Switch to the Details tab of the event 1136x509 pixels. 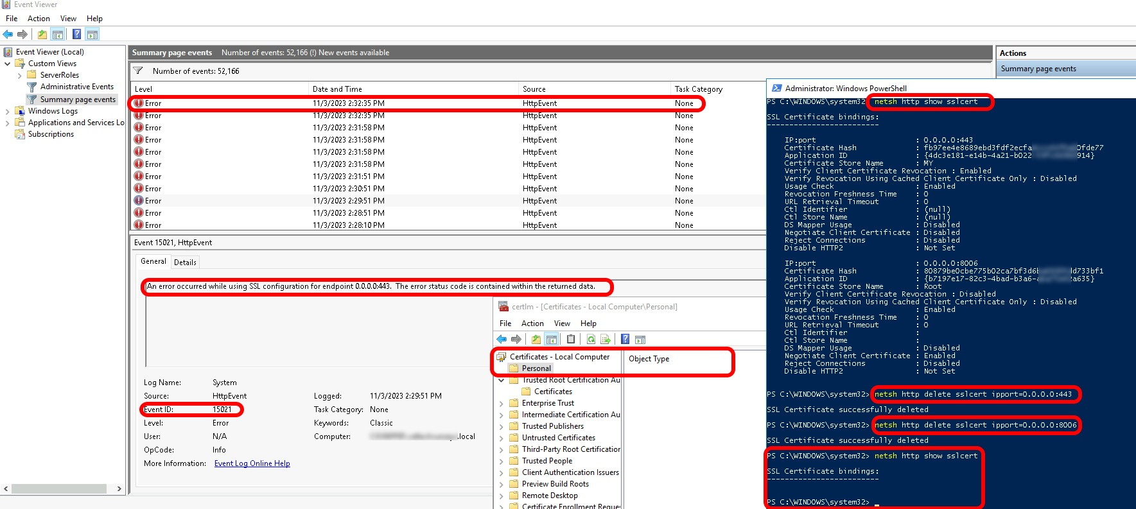coord(185,262)
